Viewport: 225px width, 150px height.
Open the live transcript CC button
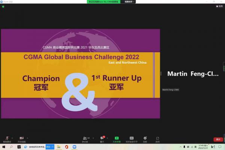(132, 139)
